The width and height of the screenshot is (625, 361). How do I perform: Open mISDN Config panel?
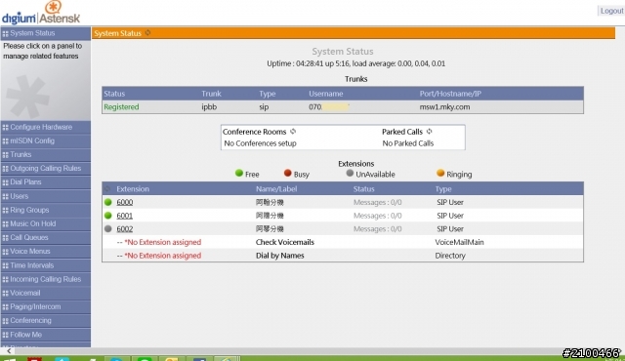(46, 140)
